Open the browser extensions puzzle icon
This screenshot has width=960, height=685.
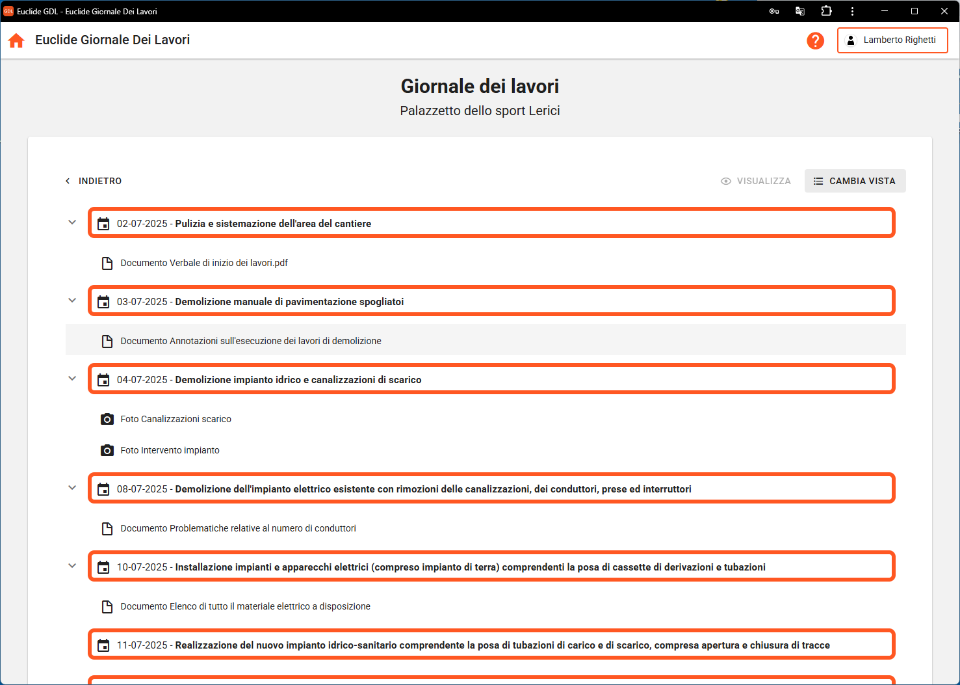826,11
